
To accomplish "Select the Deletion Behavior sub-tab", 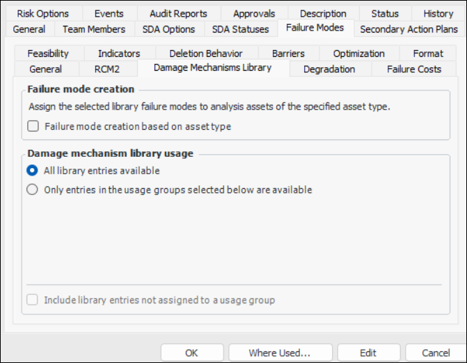I will 206,53.
